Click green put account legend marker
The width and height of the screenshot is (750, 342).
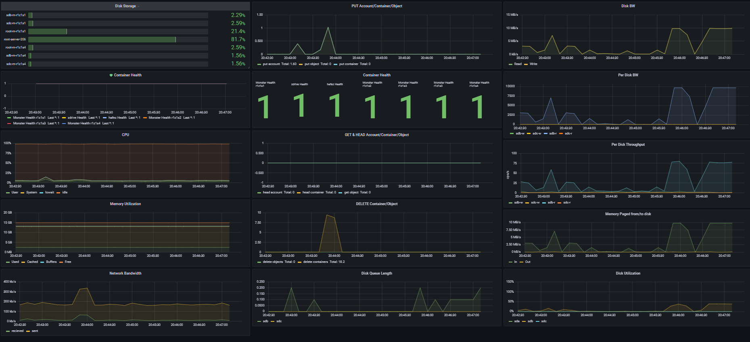tap(259, 64)
